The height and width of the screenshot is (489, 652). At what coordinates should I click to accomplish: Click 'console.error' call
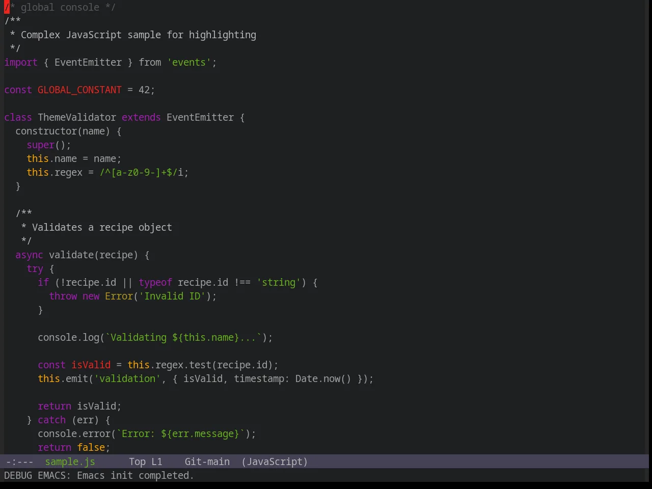tap(74, 433)
